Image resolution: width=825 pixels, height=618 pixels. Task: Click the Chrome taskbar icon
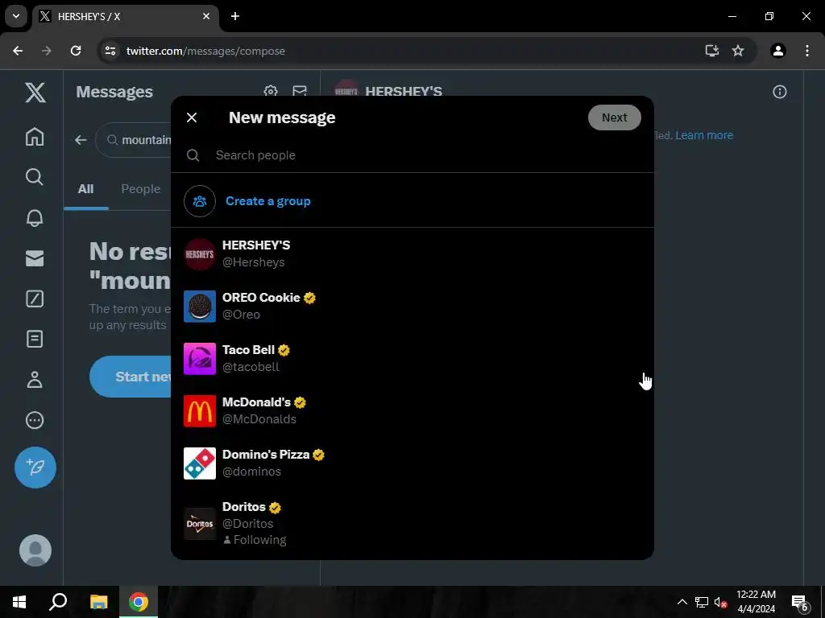pos(139,602)
